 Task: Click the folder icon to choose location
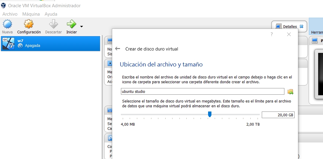point(290,92)
